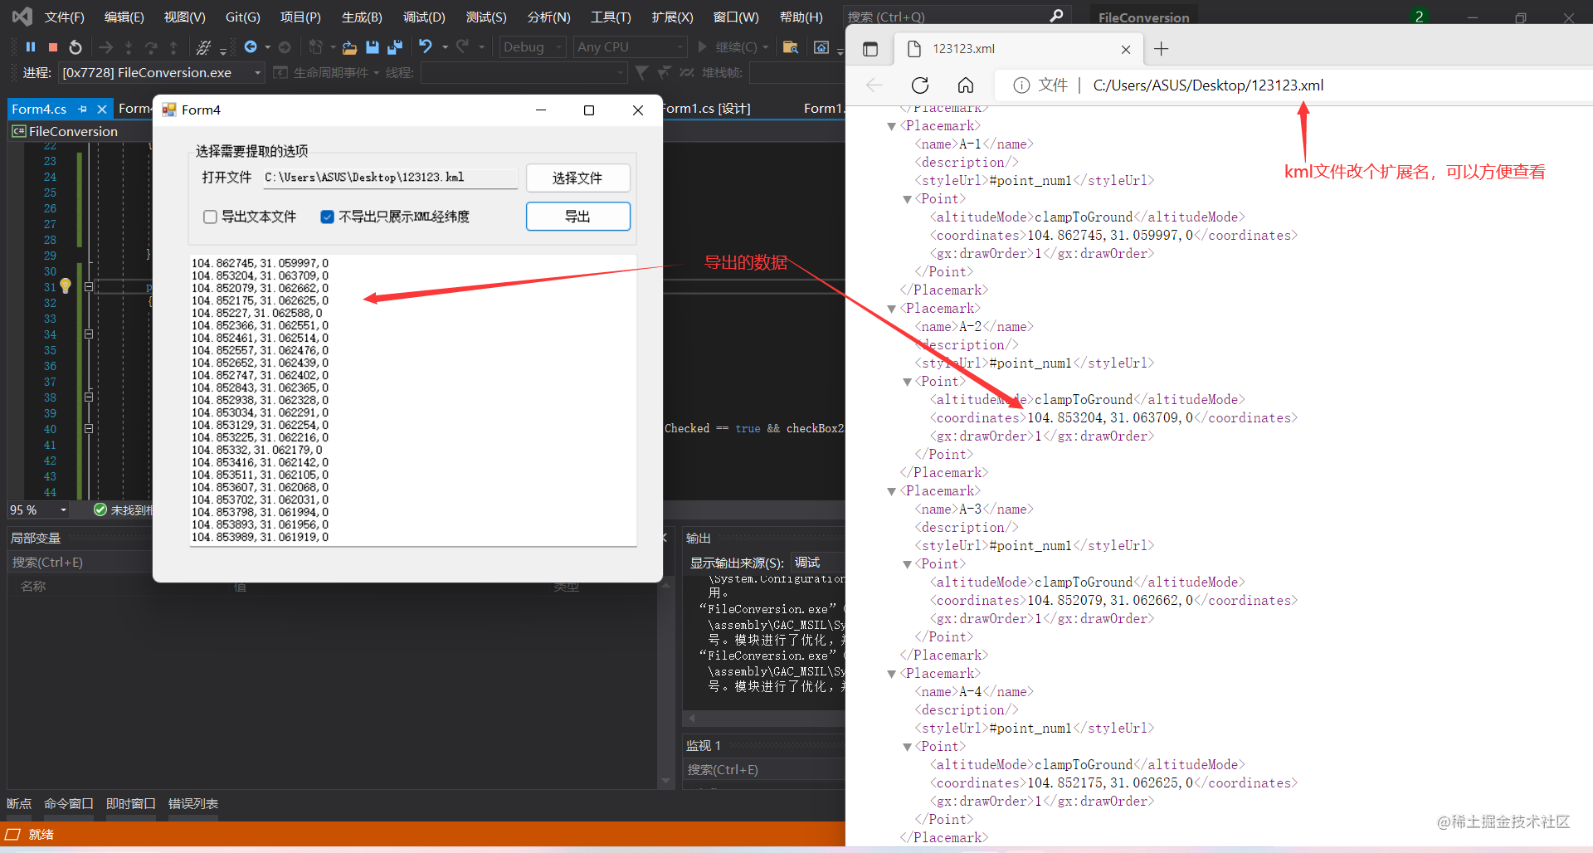Viewport: 1593px width, 853px height.
Task: Click the Form4 file path text field
Action: click(391, 178)
